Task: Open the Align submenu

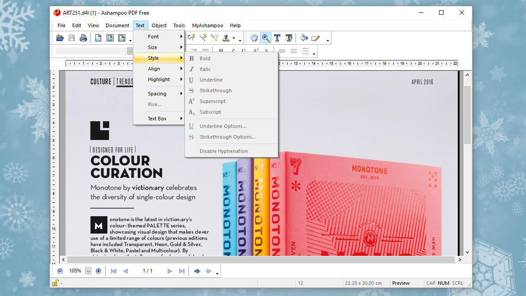Action: click(x=159, y=69)
